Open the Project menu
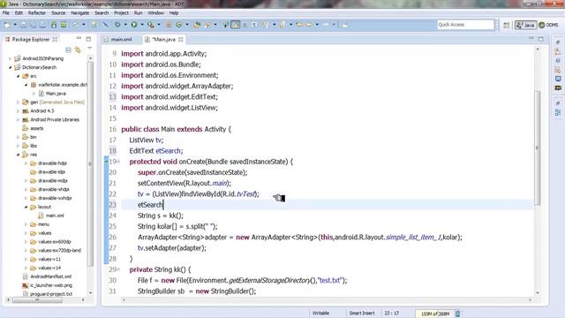The image size is (565, 318). coord(122,13)
